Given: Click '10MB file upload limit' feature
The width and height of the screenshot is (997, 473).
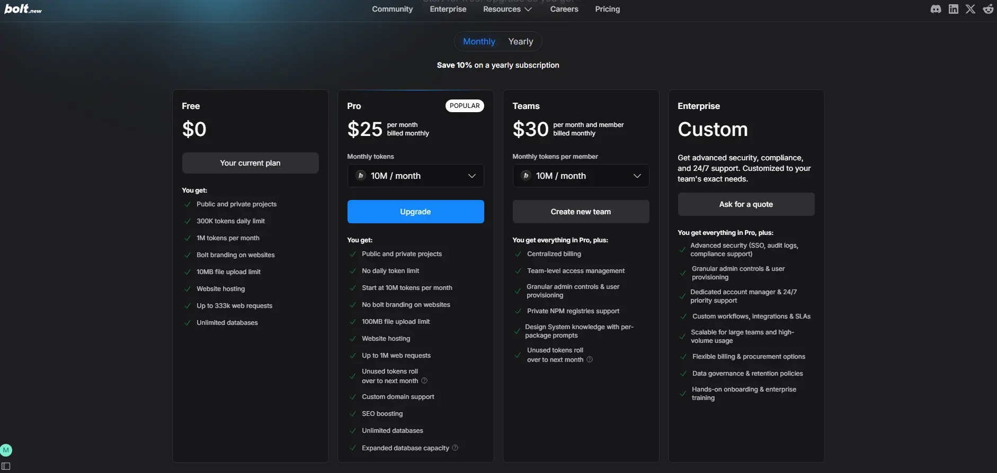Looking at the screenshot, I should click(229, 272).
